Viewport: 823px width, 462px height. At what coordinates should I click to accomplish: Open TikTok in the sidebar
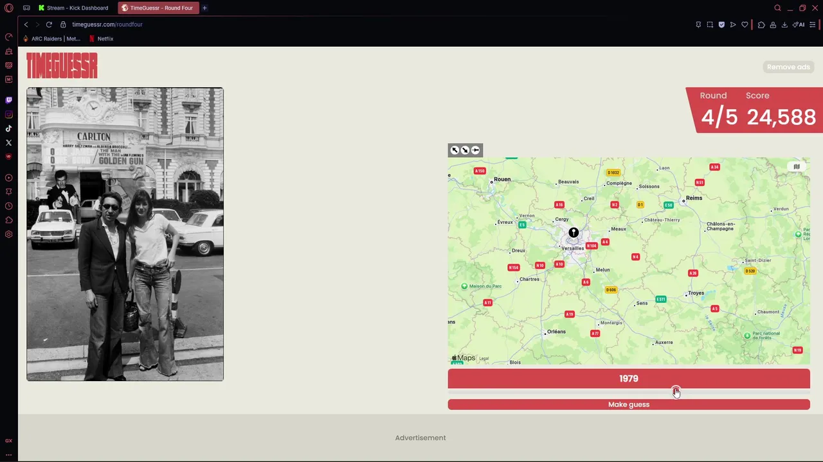pyautogui.click(x=8, y=128)
